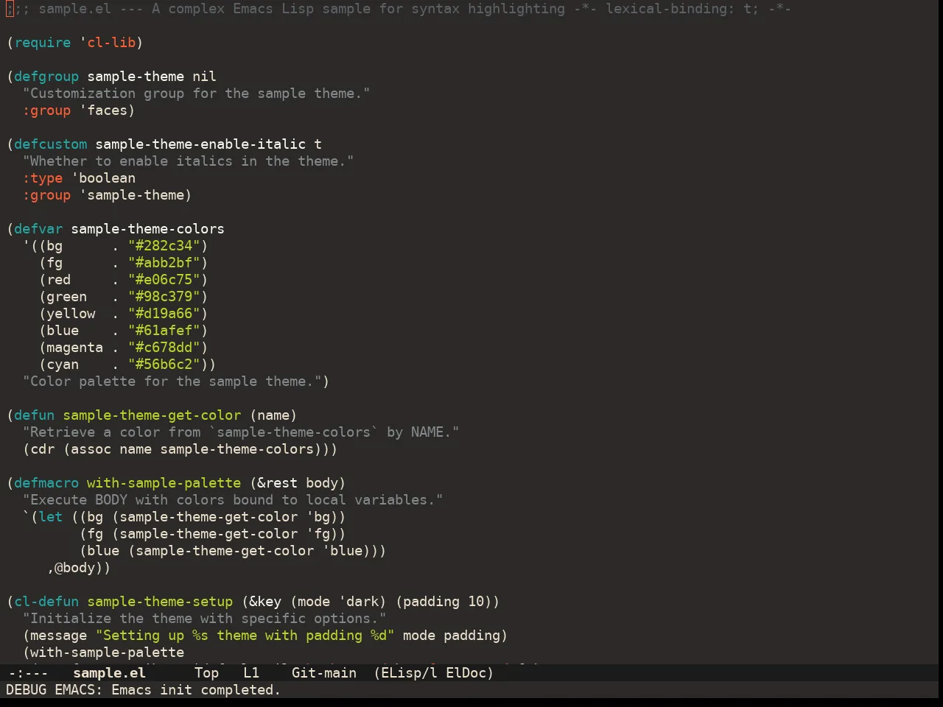Click the 'cyan' key in the color alist
This screenshot has height=707, width=943.
click(63, 365)
